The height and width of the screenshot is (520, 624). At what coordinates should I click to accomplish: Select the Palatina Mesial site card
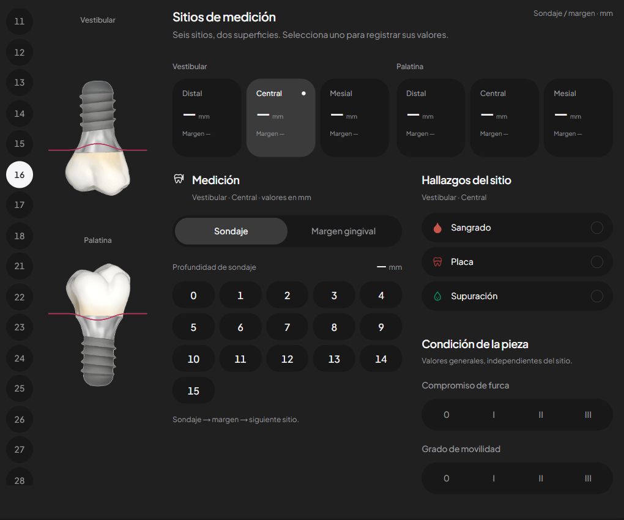click(x=578, y=118)
